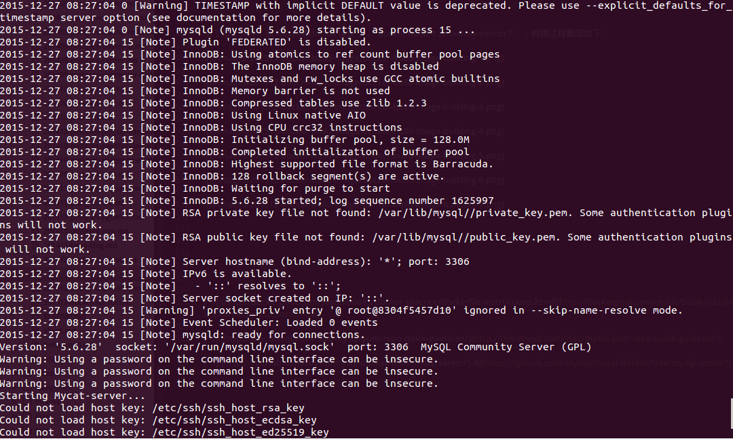The width and height of the screenshot is (733, 439).
Task: Click the ssh_host_ecdsa_key path text
Action: 235,420
